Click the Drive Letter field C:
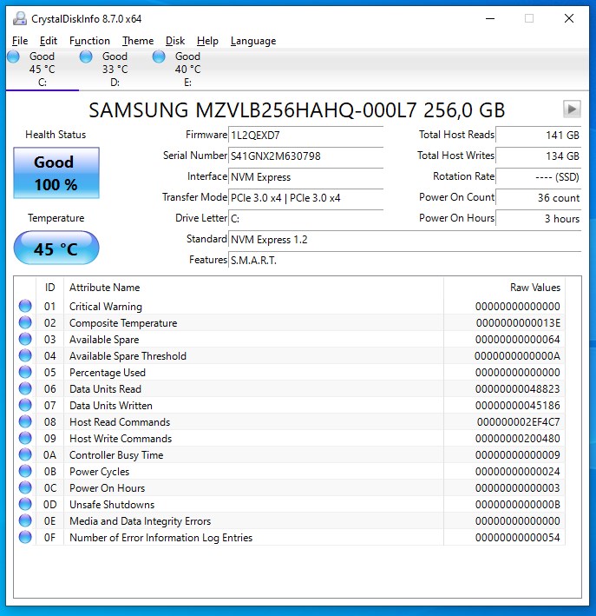This screenshot has width=596, height=616. click(x=305, y=218)
